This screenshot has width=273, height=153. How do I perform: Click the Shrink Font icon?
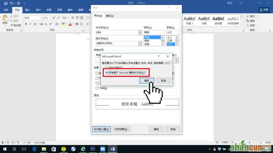click(x=58, y=18)
